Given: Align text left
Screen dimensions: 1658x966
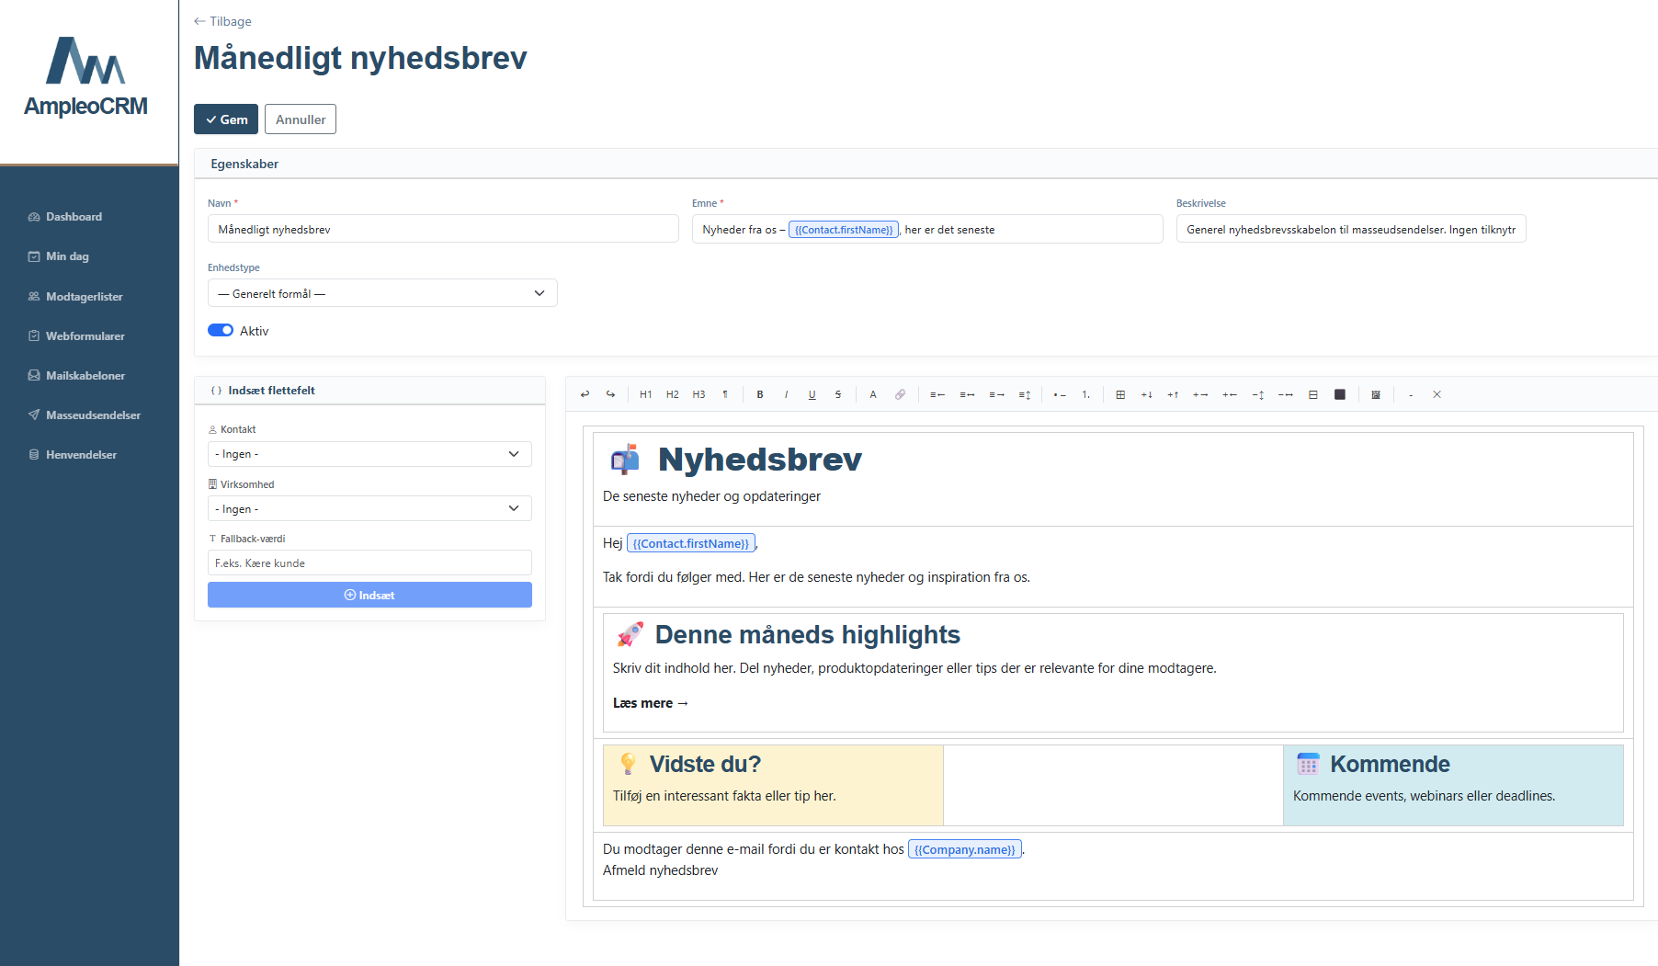Looking at the screenshot, I should tap(937, 394).
